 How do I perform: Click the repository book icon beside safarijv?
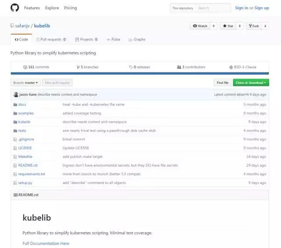12,25
